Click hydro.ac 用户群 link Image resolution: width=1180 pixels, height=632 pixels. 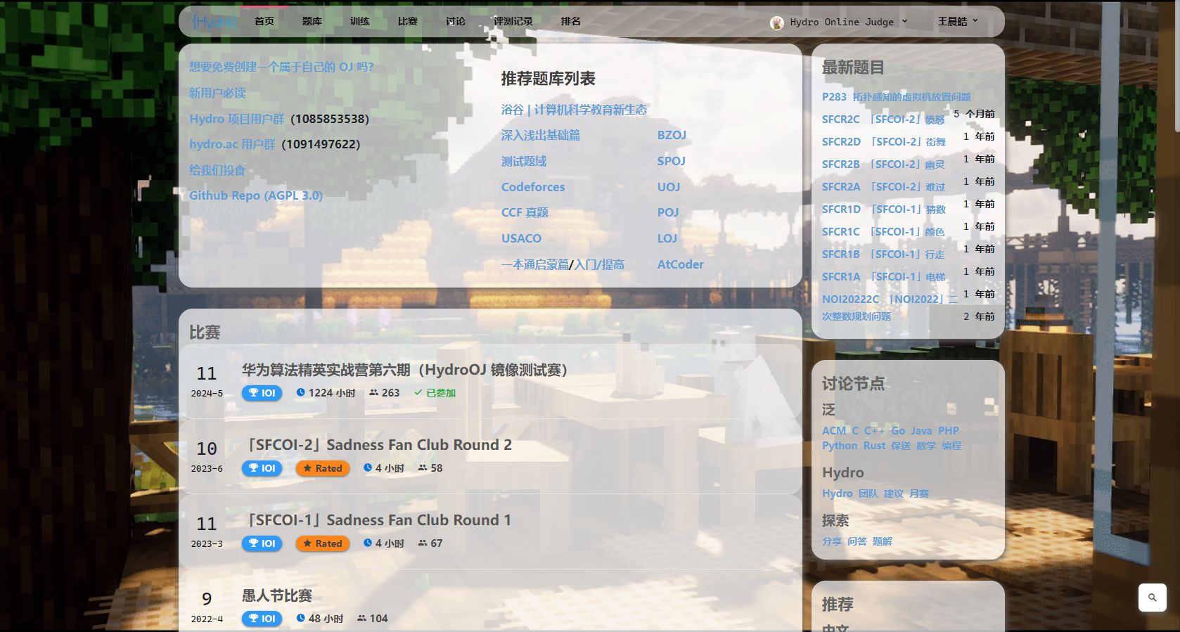tap(232, 144)
